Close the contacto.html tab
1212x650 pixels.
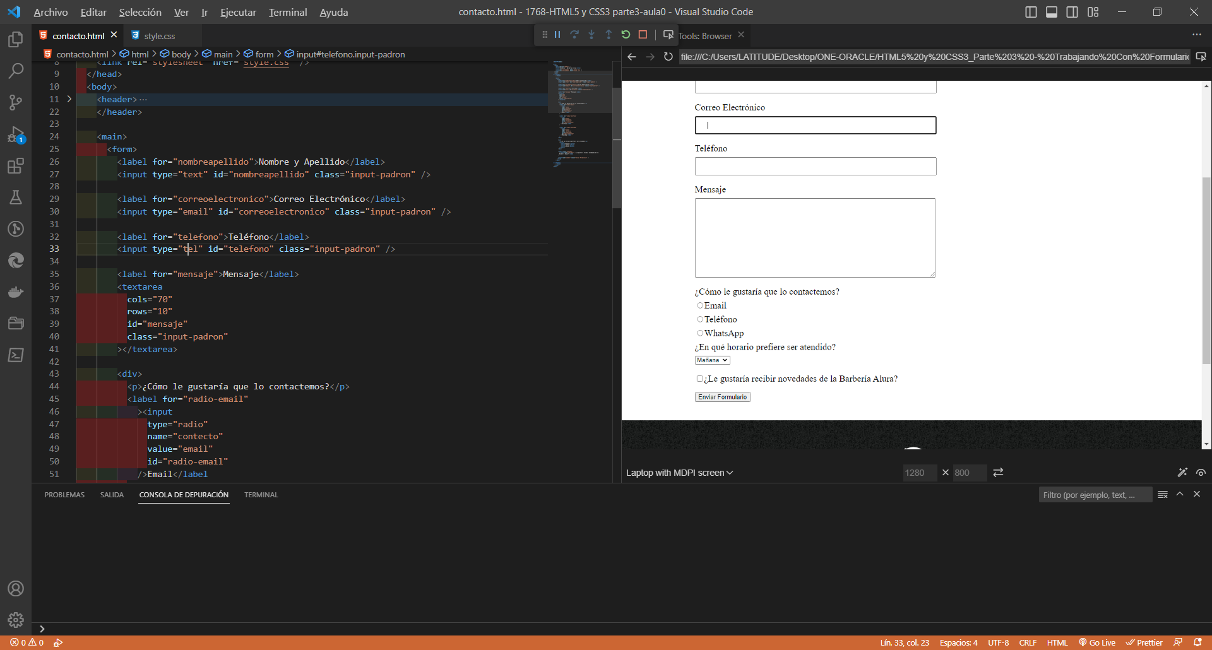[114, 35]
